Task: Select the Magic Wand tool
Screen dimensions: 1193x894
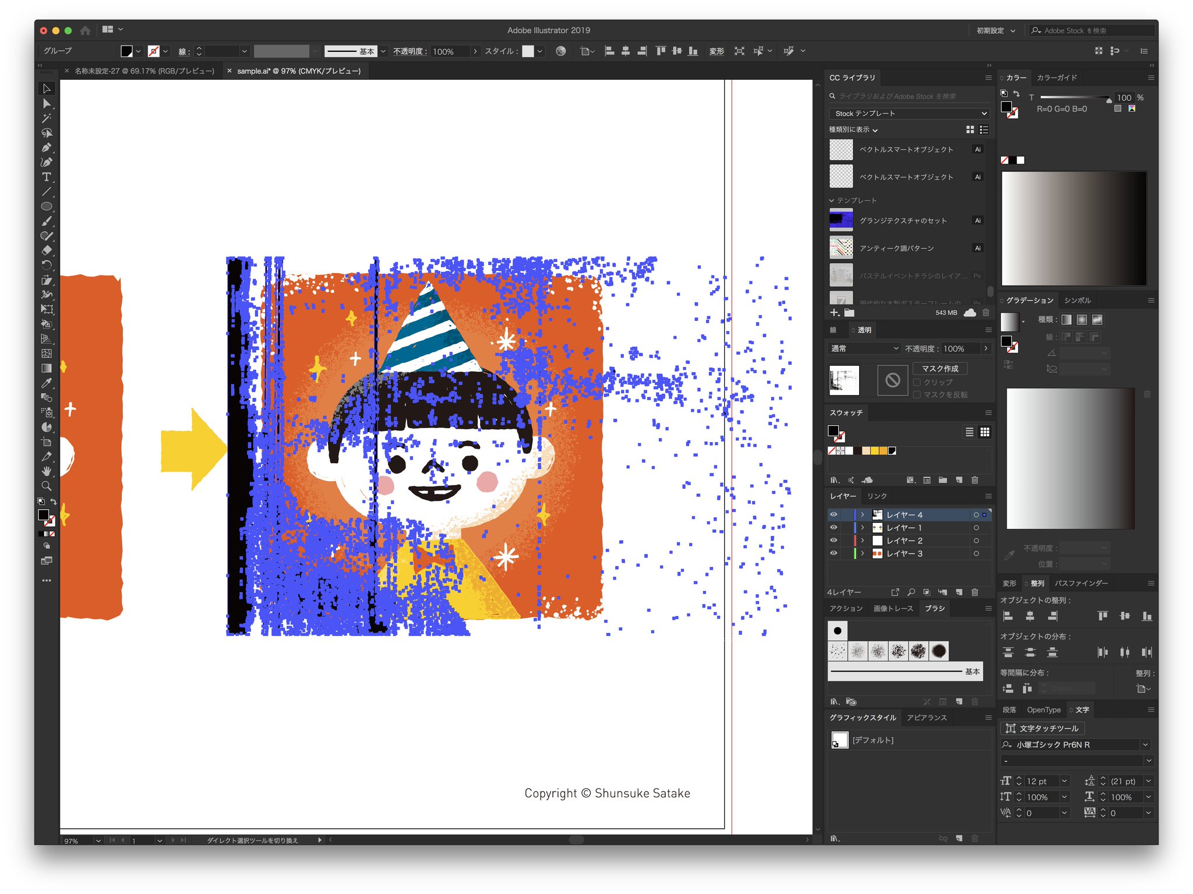Action: (47, 118)
